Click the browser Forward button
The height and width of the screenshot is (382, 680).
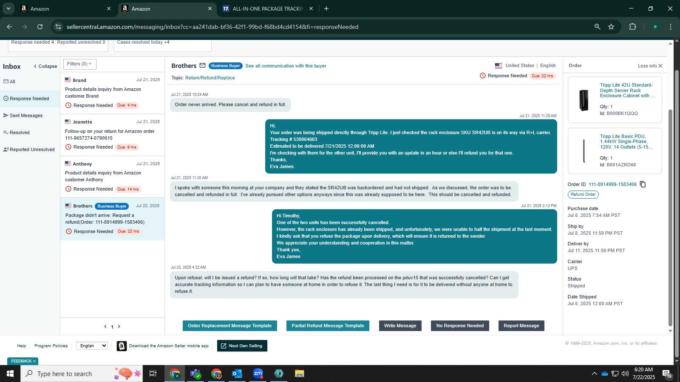pyautogui.click(x=25, y=27)
